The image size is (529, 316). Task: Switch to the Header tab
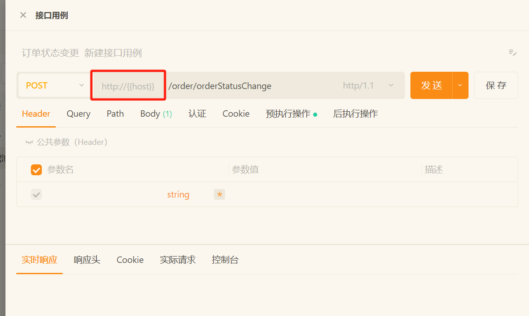coord(36,114)
